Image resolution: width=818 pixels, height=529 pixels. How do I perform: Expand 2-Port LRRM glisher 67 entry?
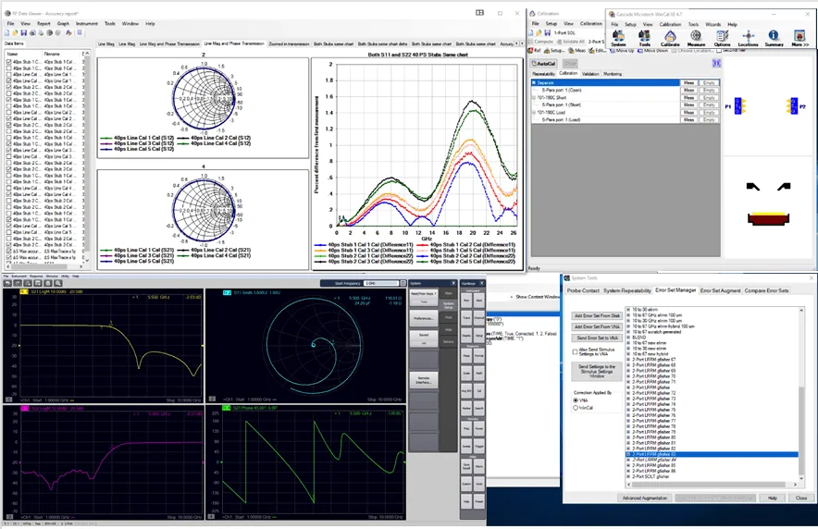[x=628, y=360]
